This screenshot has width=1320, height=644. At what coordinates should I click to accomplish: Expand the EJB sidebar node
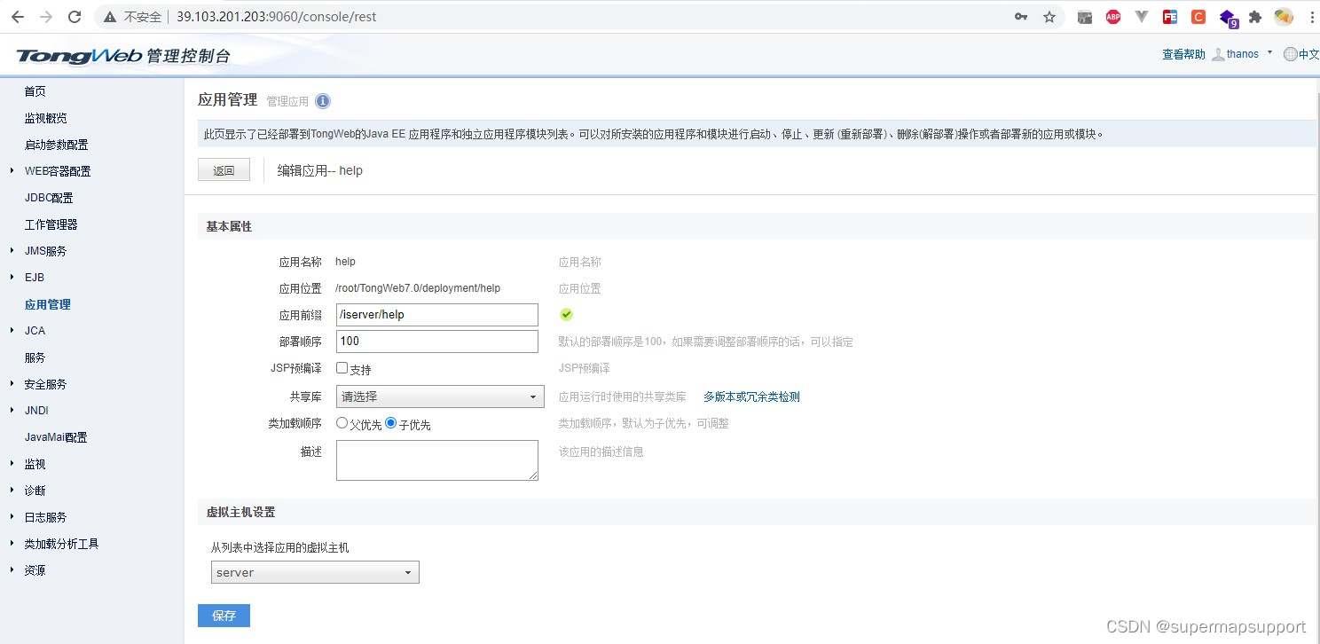tap(12, 277)
